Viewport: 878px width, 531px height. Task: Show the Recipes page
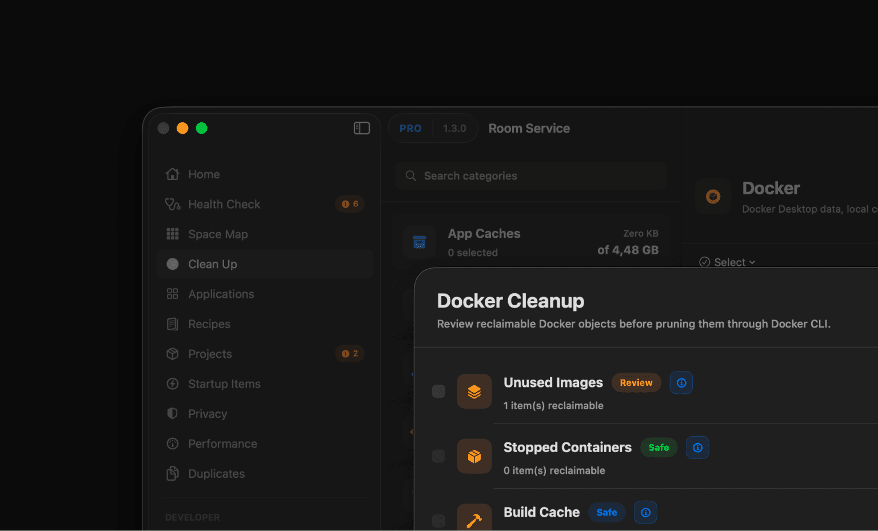click(x=265, y=324)
